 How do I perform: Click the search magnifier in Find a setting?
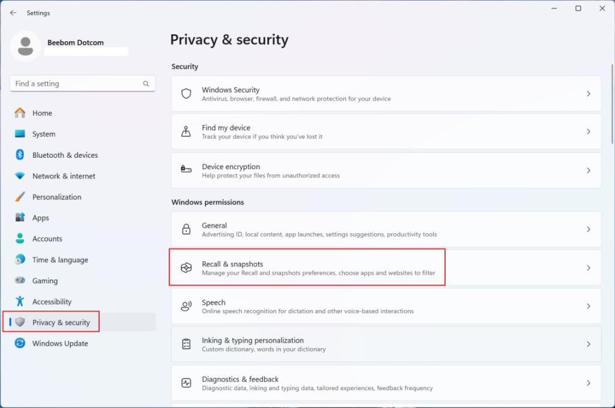145,83
